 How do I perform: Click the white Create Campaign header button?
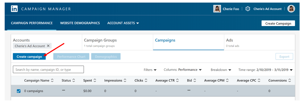coord(278,23)
